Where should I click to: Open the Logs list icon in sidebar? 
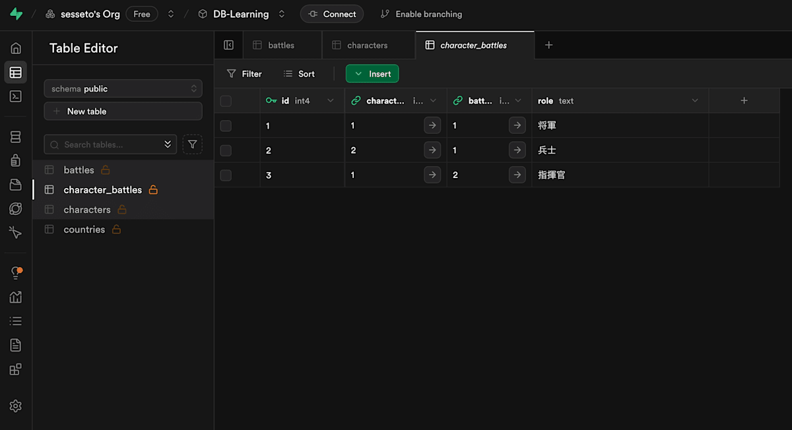click(16, 321)
